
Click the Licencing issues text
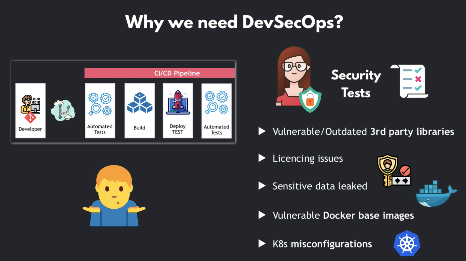[308, 159]
